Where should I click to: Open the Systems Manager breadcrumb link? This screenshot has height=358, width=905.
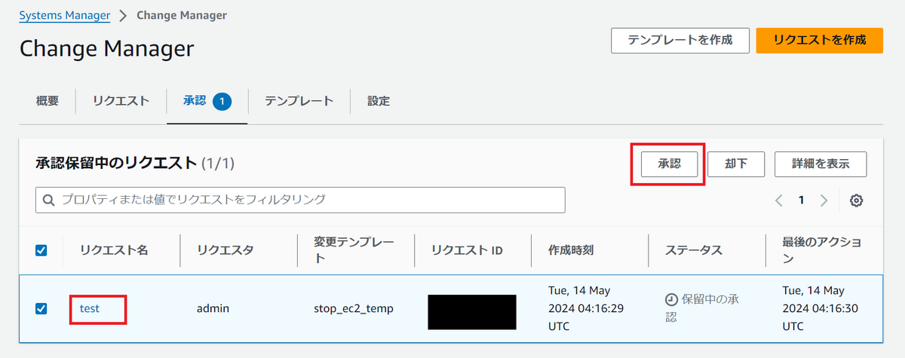click(65, 15)
